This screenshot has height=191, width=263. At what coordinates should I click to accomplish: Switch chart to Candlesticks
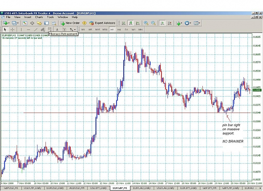[x=130, y=23]
